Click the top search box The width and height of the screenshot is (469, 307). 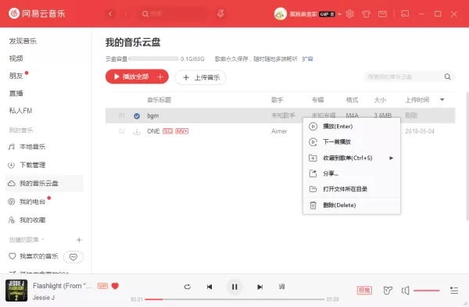pyautogui.click(x=173, y=14)
